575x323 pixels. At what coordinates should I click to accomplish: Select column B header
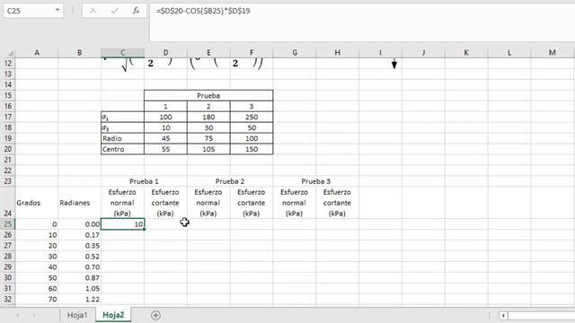pyautogui.click(x=80, y=53)
